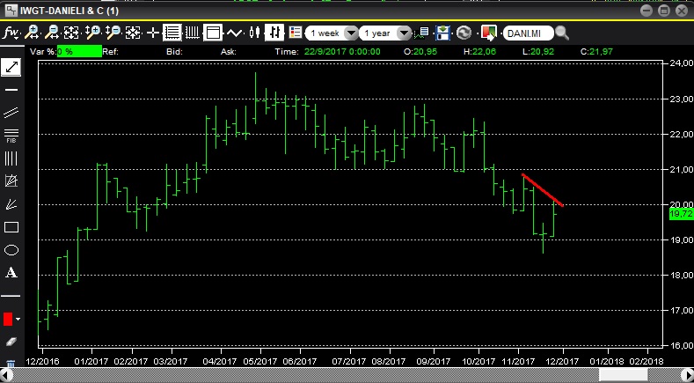This screenshot has height=383, width=694.
Task: Click the 24,00 price axis label
Action: 682,63
